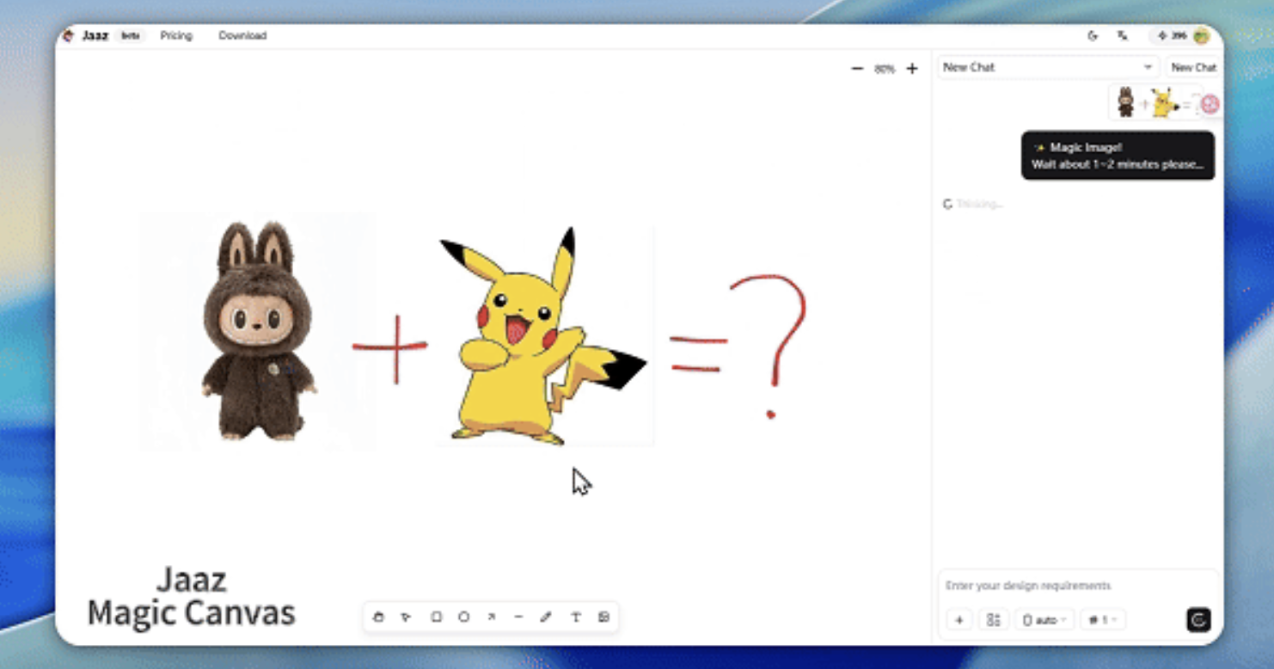The width and height of the screenshot is (1274, 669).
Task: Click the 80% zoom level value
Action: pos(885,69)
